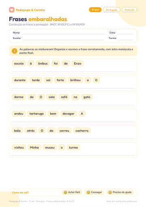Click the word chip 'Minha'
Image resolution: width=146 pixels, height=207 pixels.
pos(34,147)
